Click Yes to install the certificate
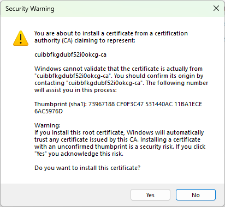The width and height of the screenshot is (225, 207). pyautogui.click(x=150, y=195)
